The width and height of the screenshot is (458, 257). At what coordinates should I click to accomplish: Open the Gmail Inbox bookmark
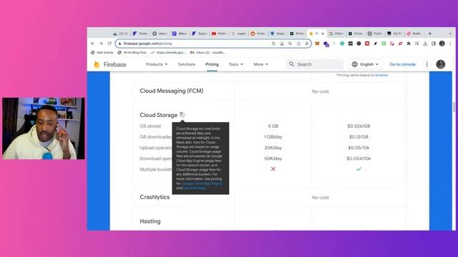click(x=208, y=52)
